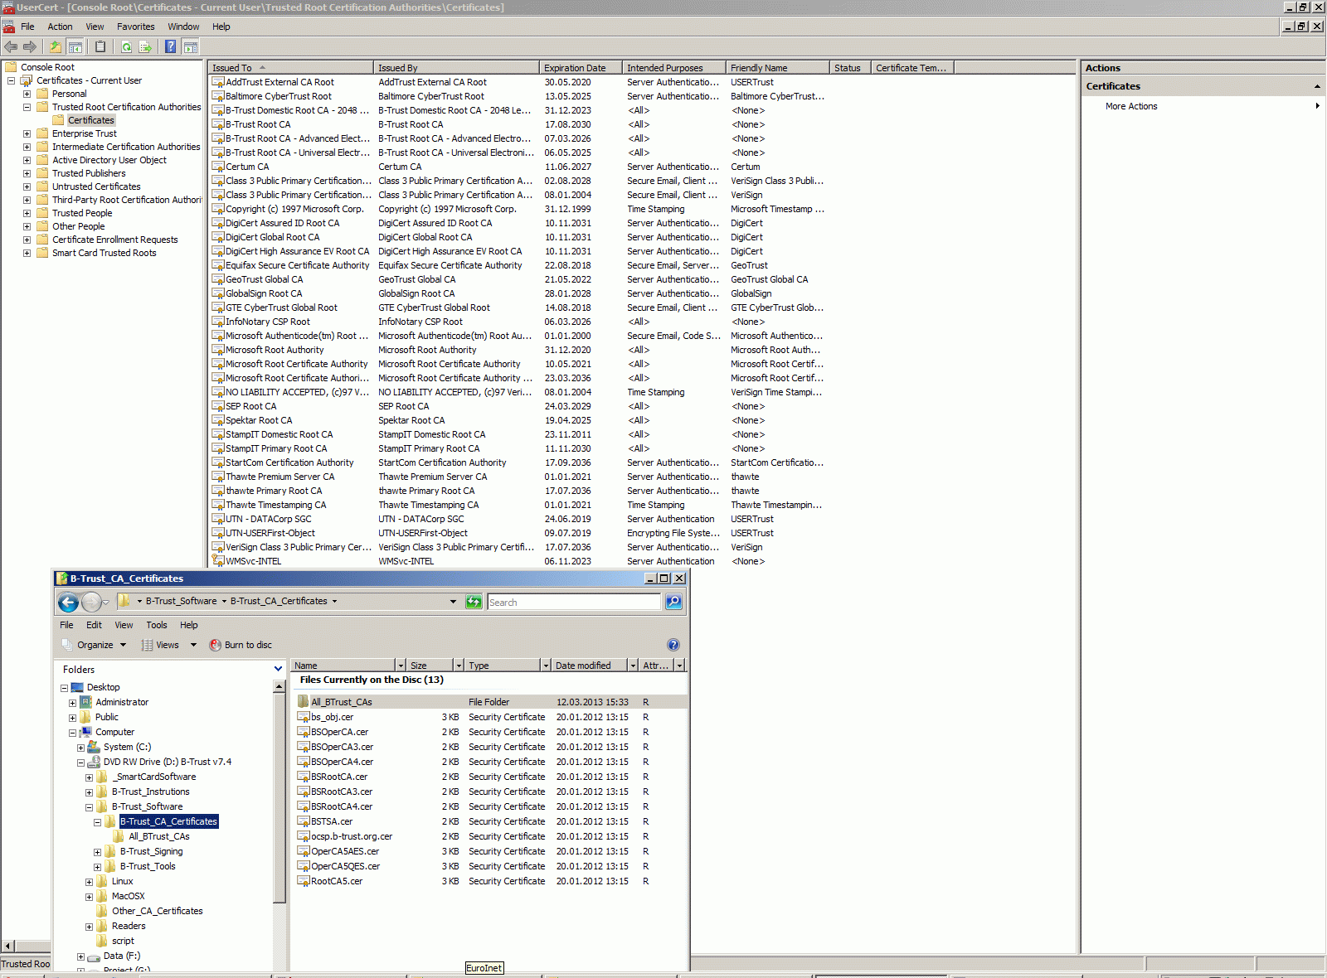Open the Name column filter dropdown arrow

click(x=401, y=666)
